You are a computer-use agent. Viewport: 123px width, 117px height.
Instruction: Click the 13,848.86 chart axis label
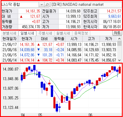coord(11,79)
